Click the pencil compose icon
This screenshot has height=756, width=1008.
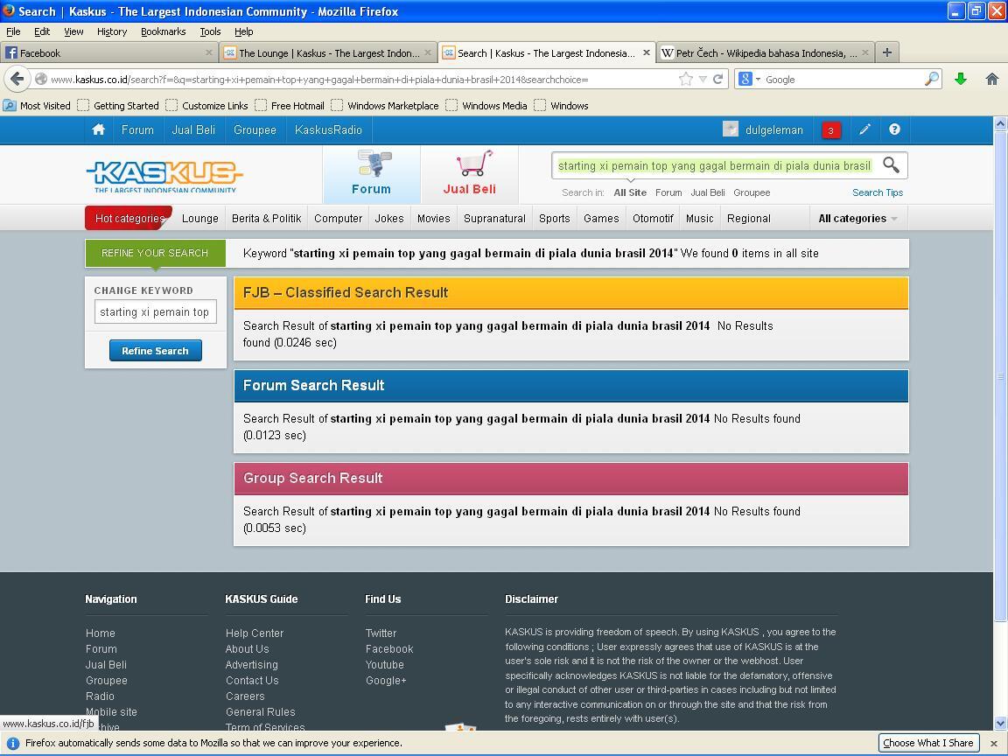(865, 129)
